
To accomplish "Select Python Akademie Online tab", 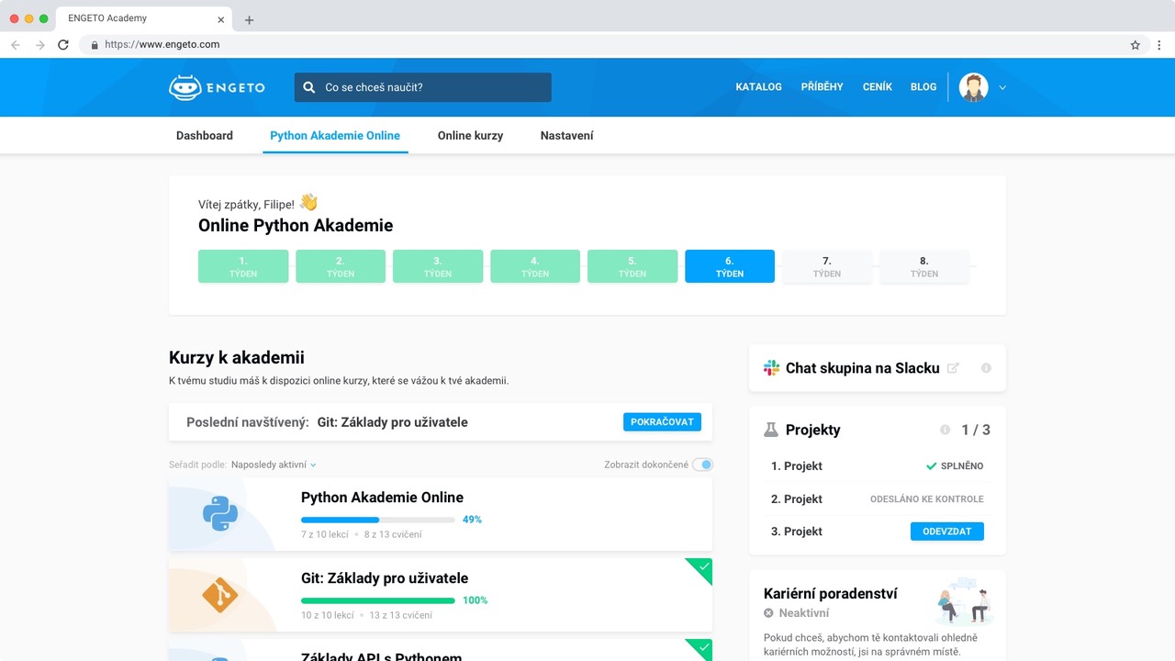I will click(335, 135).
